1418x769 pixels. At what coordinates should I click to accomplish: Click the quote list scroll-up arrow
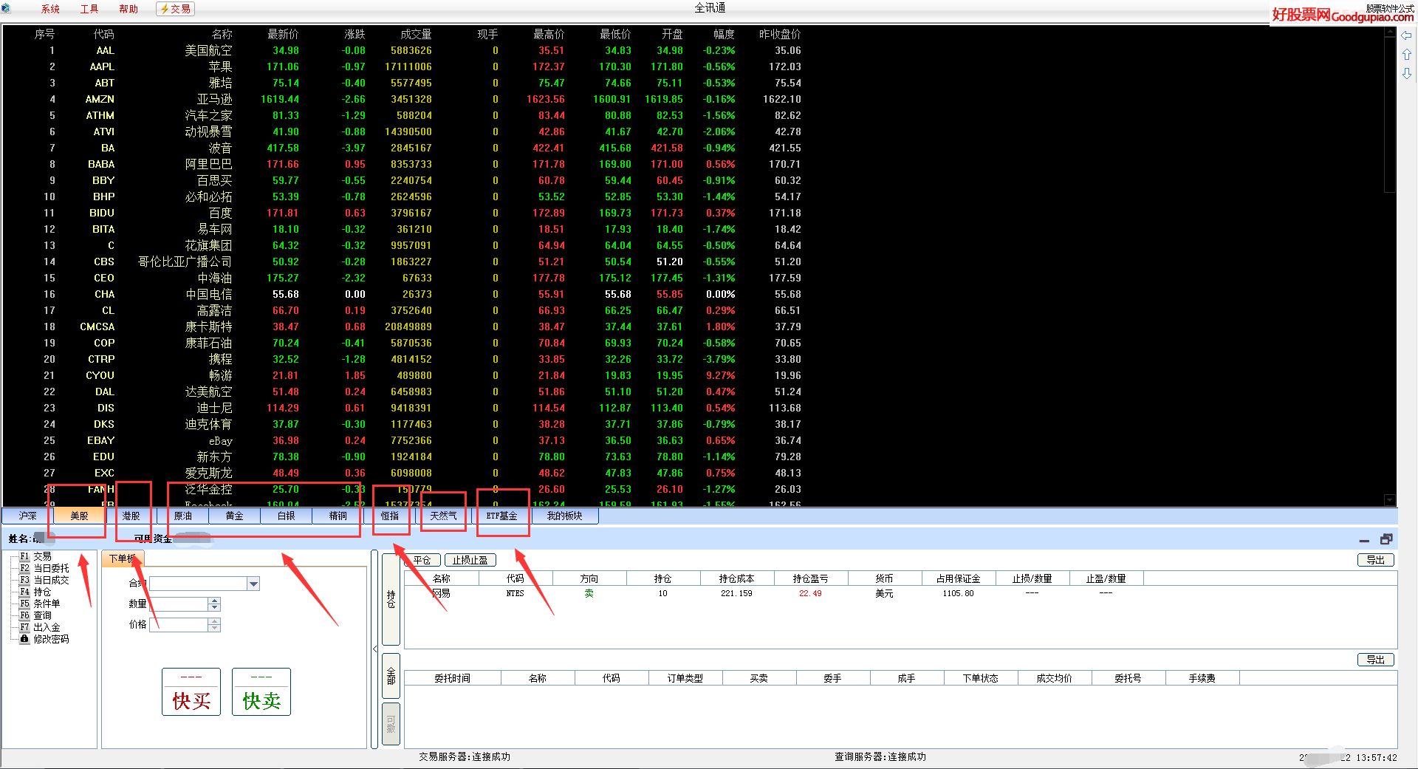[x=1389, y=33]
